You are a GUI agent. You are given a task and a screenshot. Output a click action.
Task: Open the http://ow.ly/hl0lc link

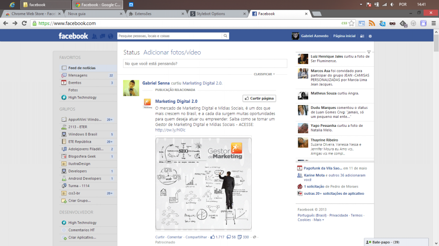pyautogui.click(x=170, y=130)
